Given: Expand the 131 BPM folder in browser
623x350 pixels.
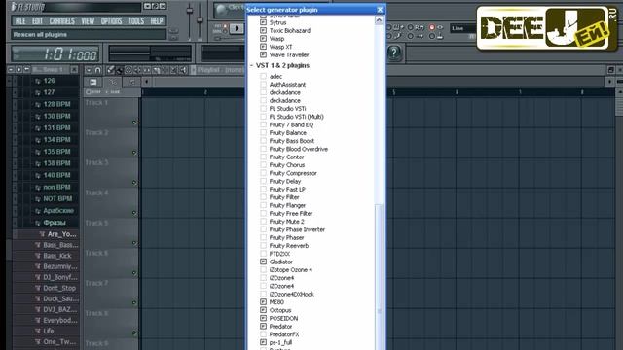Looking at the screenshot, I should 38,128.
